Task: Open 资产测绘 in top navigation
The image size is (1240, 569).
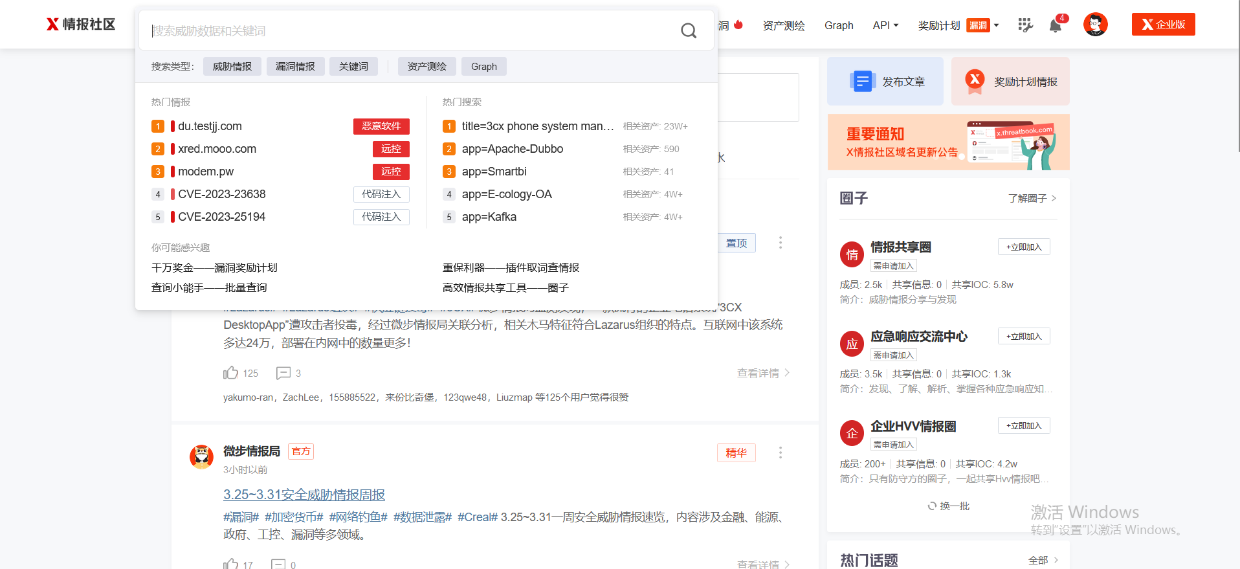Action: click(784, 25)
